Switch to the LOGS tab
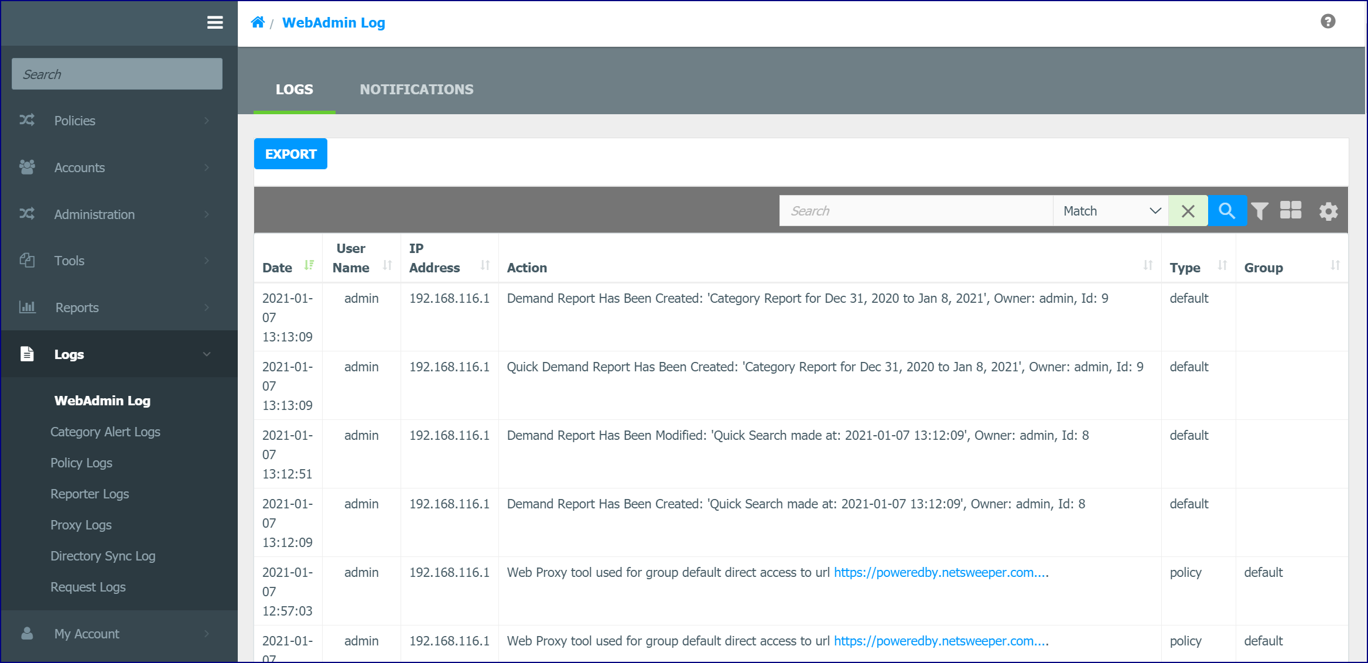The width and height of the screenshot is (1368, 663). 295,89
